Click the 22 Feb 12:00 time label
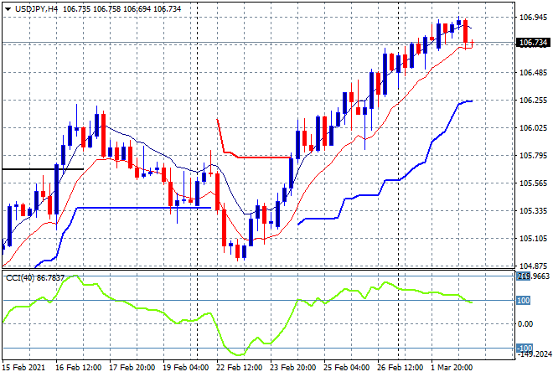553x377 pixels. point(239,368)
